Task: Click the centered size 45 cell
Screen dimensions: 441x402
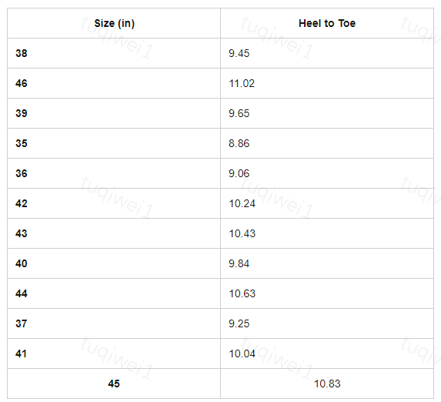Action: (114, 384)
